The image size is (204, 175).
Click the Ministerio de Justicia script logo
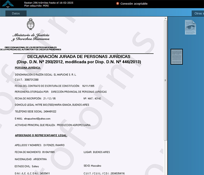31,37
